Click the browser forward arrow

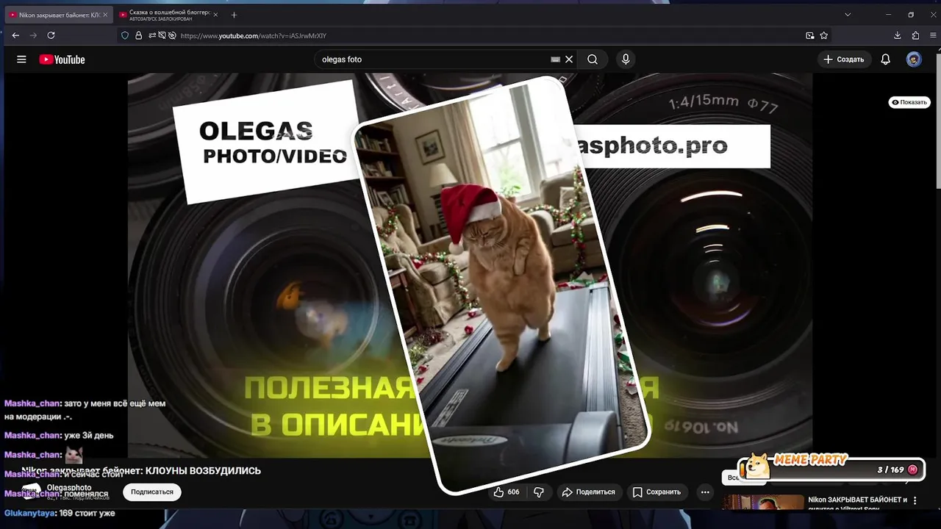(33, 35)
